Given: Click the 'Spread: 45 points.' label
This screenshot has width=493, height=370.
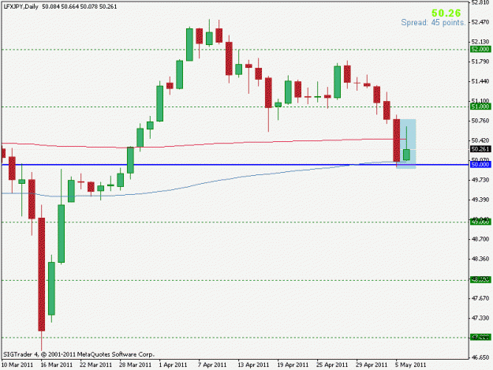Looking at the screenshot, I should (433, 23).
